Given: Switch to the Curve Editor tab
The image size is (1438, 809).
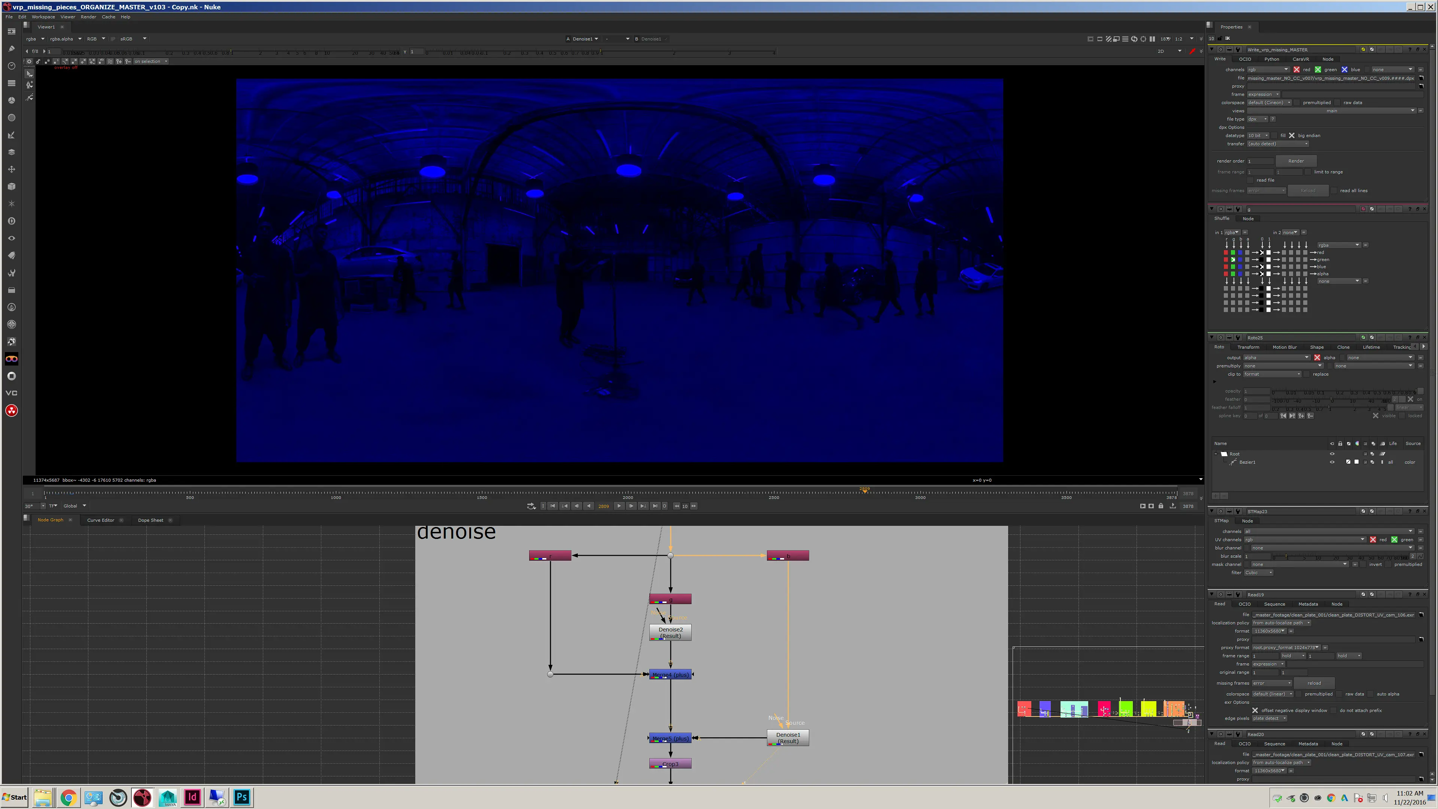Looking at the screenshot, I should [100, 520].
